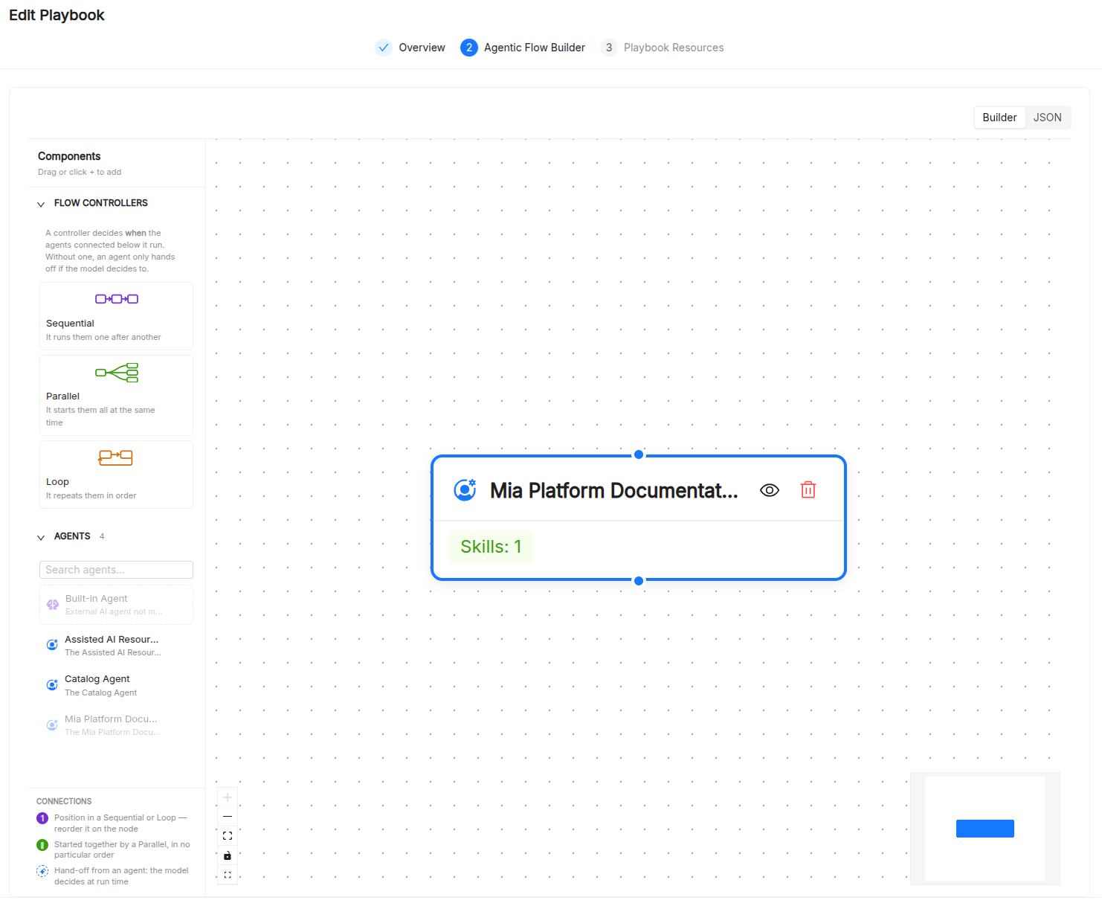Collapse the Agents section
Image resolution: width=1102 pixels, height=903 pixels.
click(x=41, y=537)
